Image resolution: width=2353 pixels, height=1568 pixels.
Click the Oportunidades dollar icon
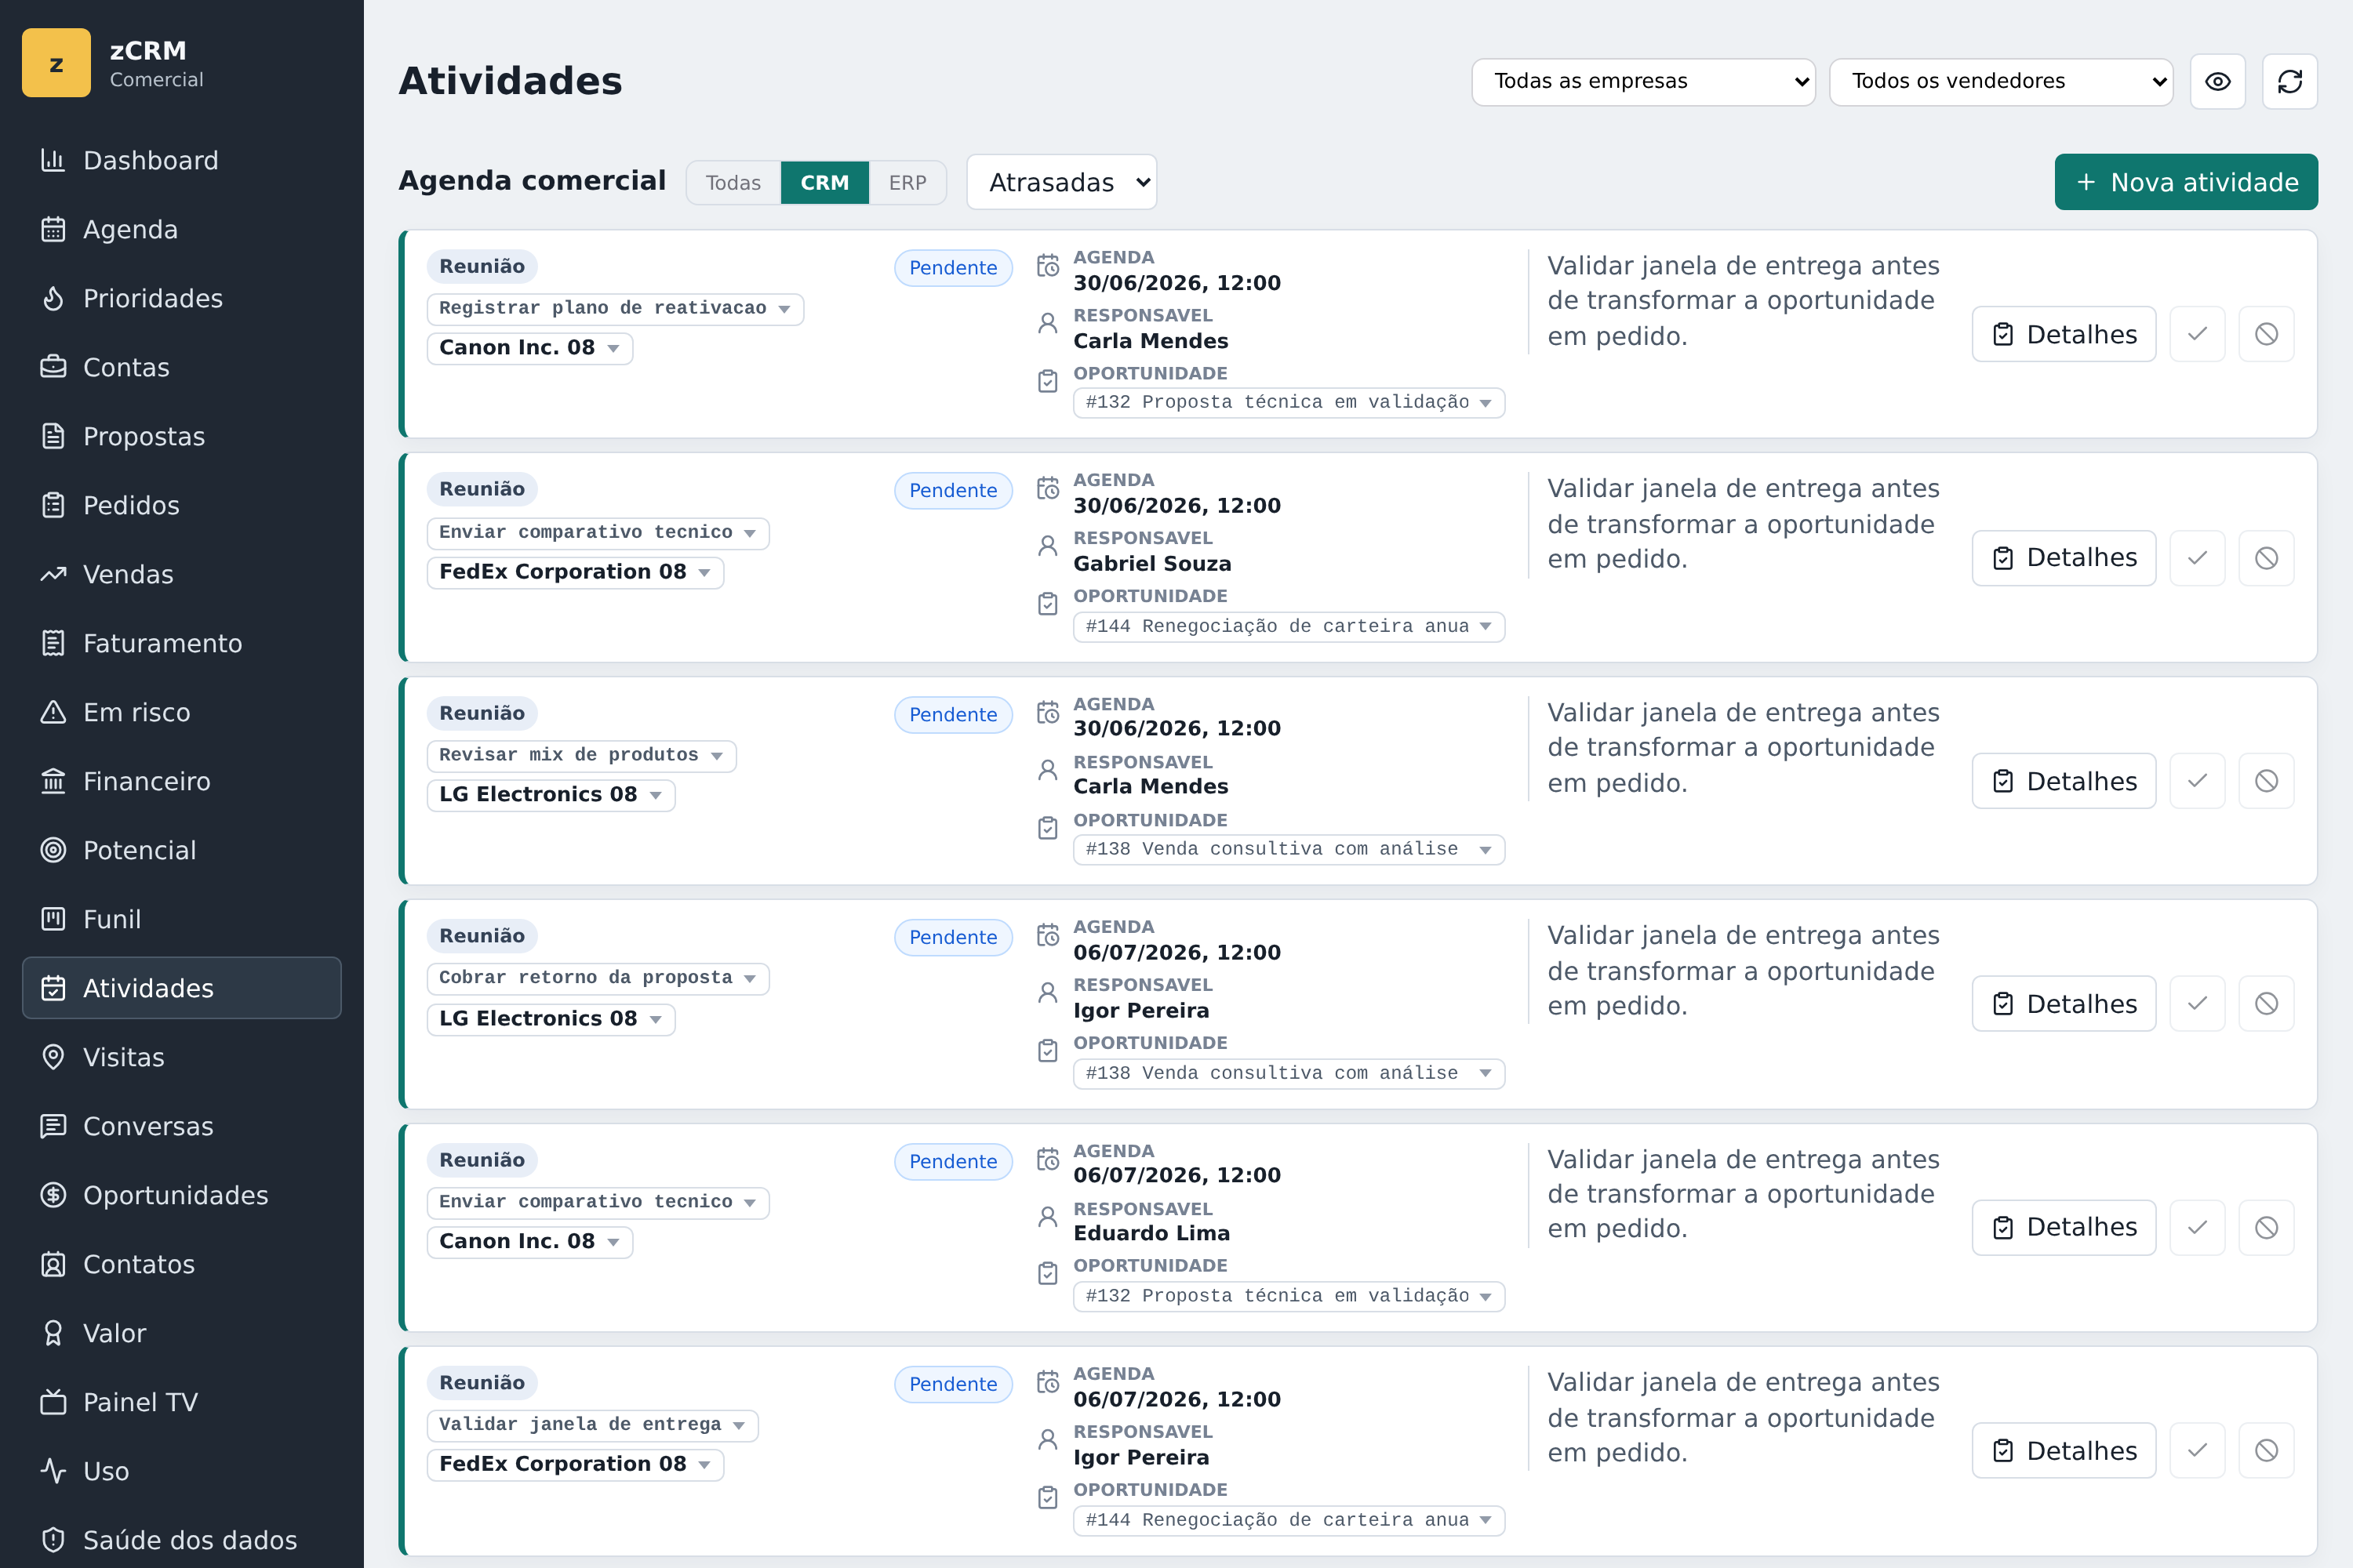(53, 1195)
